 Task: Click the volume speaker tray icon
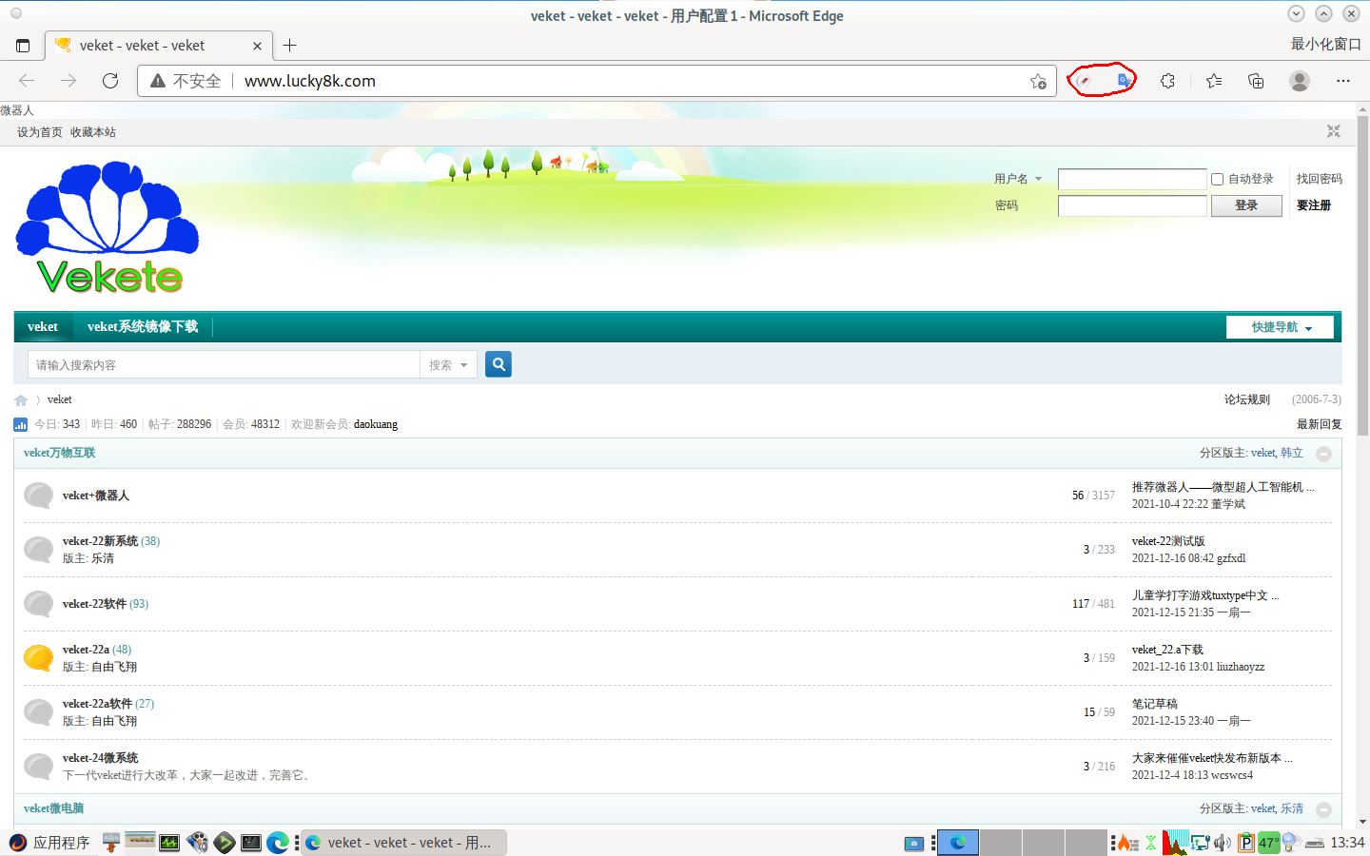(1223, 843)
